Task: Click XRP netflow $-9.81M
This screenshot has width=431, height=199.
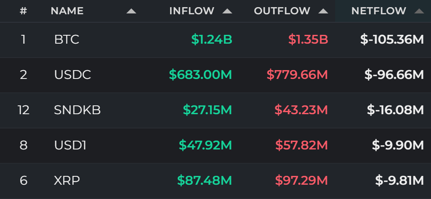Action: click(x=400, y=181)
